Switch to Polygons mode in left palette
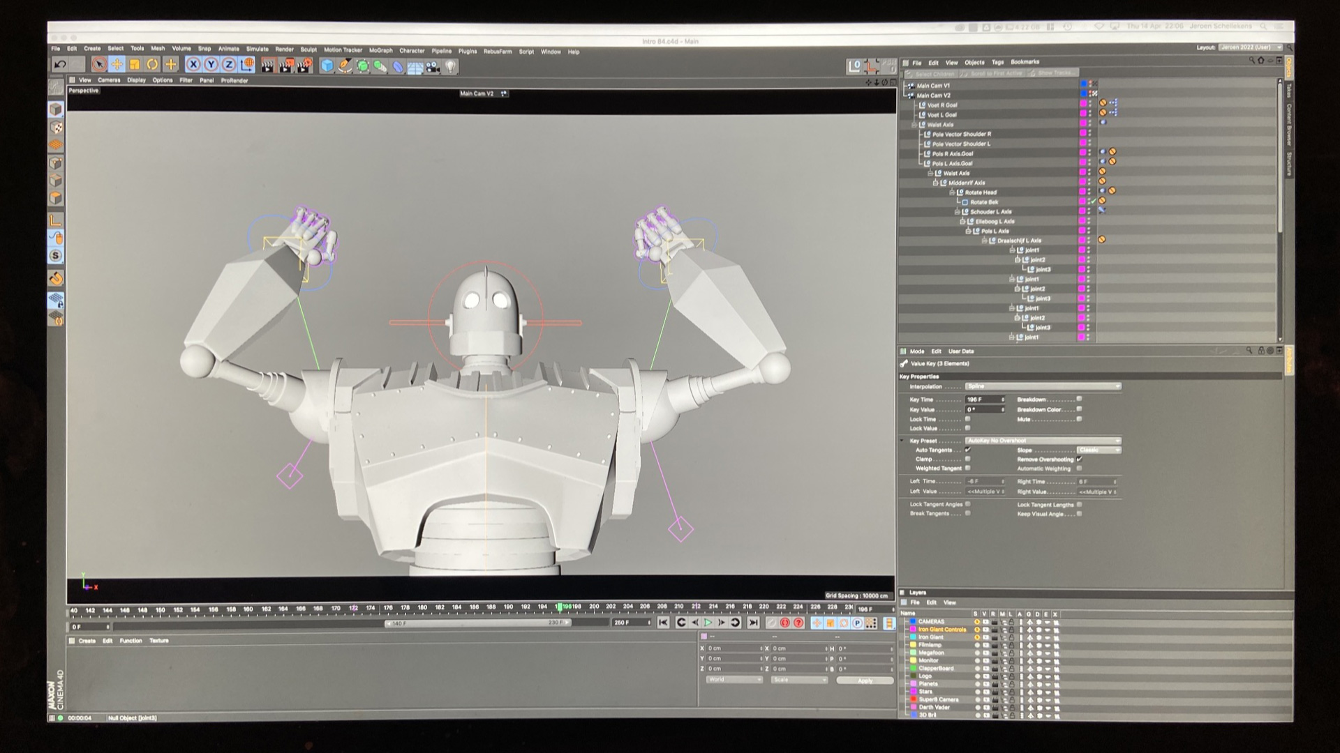1340x753 pixels. pyautogui.click(x=56, y=198)
